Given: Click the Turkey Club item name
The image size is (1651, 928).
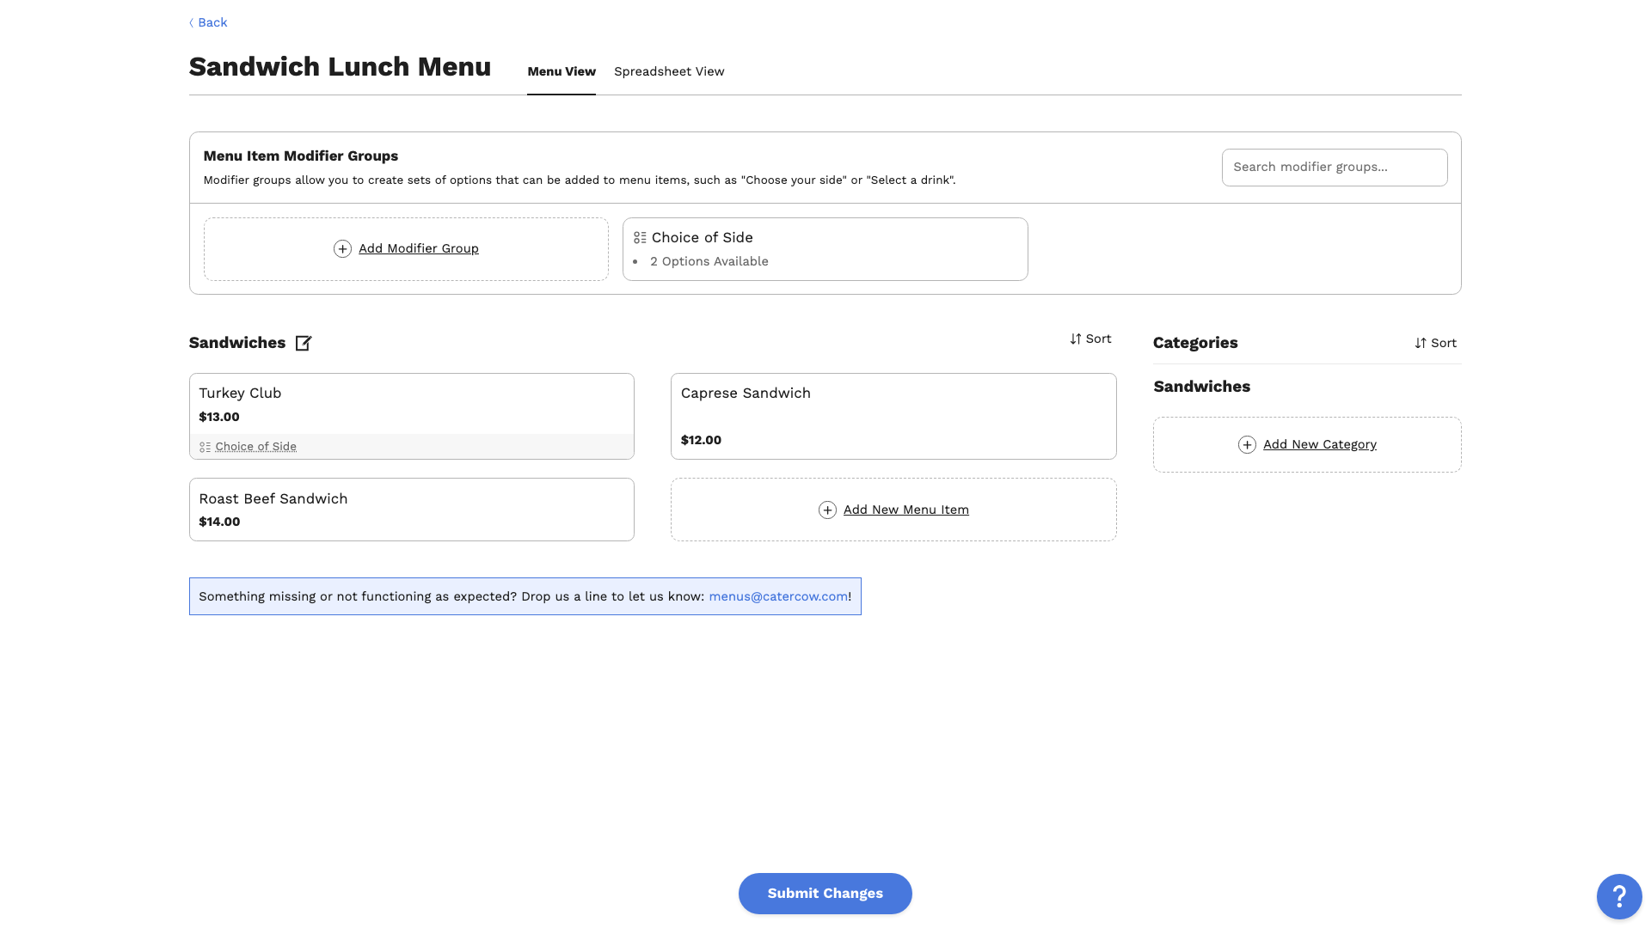Looking at the screenshot, I should tap(240, 393).
